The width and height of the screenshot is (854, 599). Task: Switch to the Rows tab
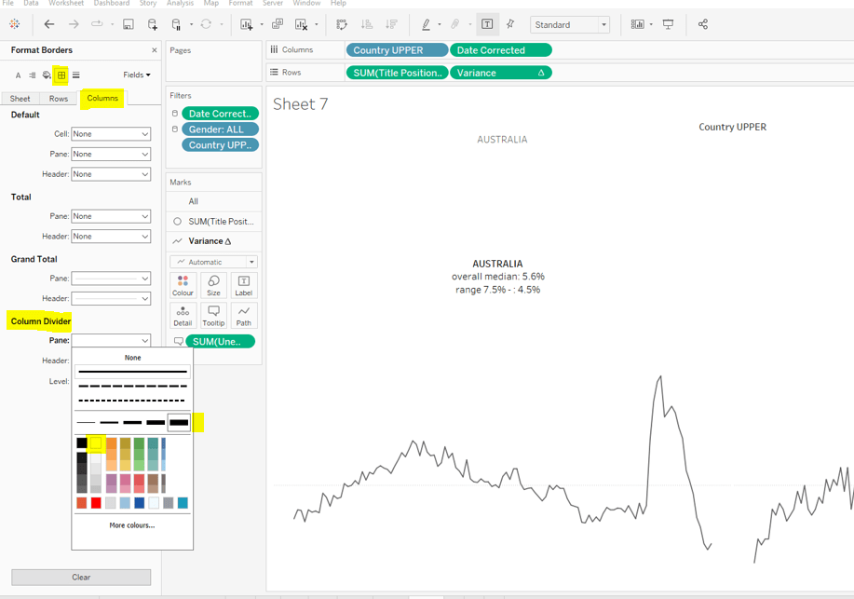[59, 99]
